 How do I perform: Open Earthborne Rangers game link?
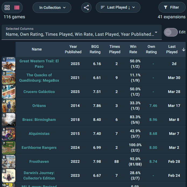click(39, 148)
